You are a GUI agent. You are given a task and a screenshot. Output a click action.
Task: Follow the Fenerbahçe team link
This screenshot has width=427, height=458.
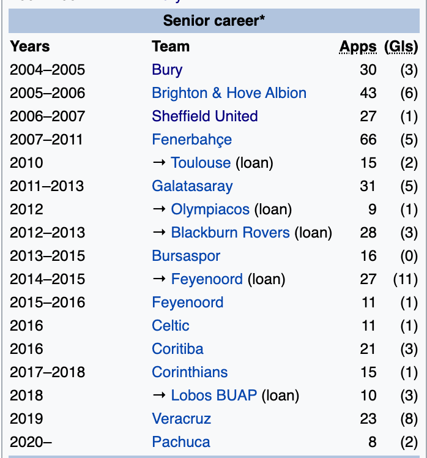click(191, 140)
